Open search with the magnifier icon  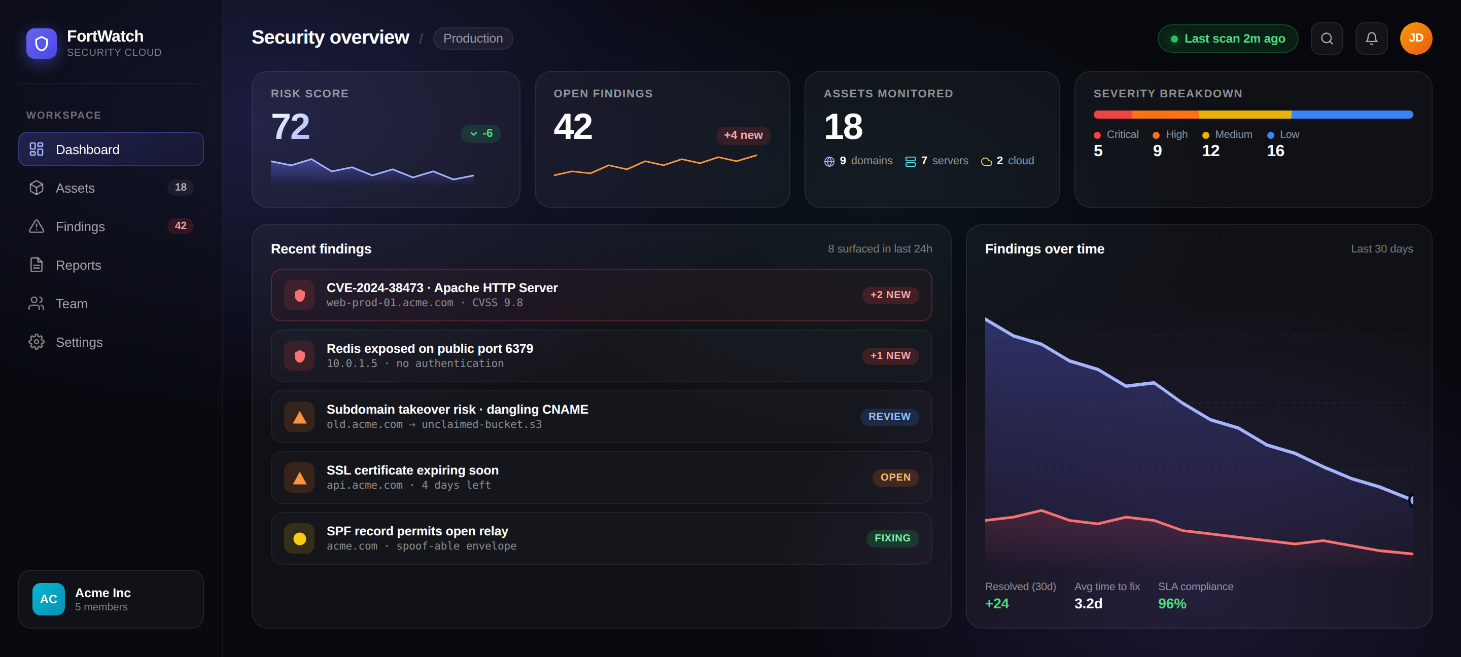click(1327, 38)
